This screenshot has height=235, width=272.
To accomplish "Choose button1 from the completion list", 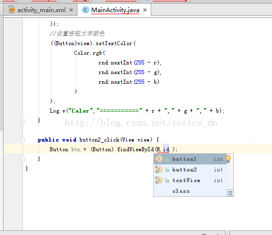I will 190,159.
